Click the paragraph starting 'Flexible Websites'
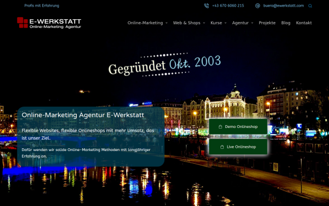 pyautogui.click(x=88, y=134)
